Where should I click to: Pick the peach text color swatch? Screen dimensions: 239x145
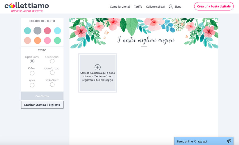pyautogui.click(x=27, y=40)
